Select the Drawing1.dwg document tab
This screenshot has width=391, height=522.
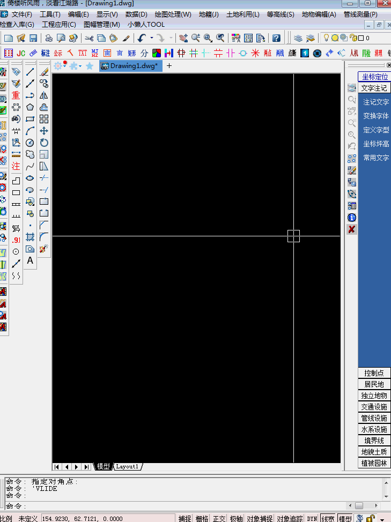pyautogui.click(x=130, y=66)
